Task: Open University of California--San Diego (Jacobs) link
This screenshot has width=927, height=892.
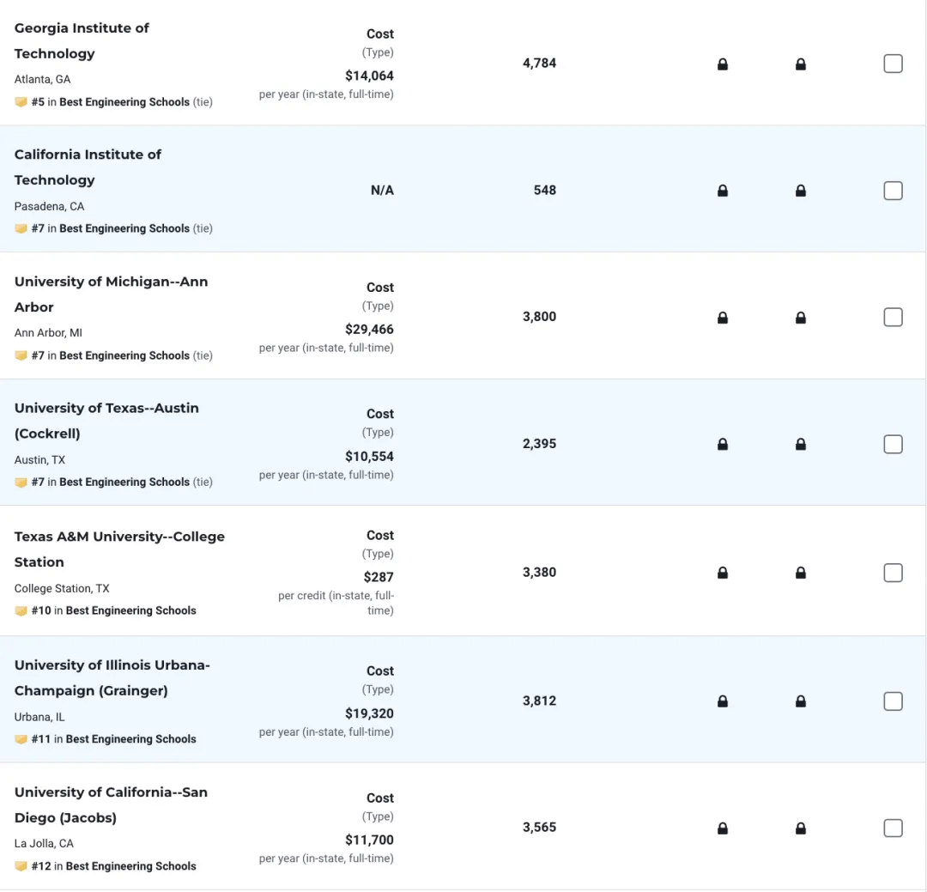Action: click(x=111, y=804)
